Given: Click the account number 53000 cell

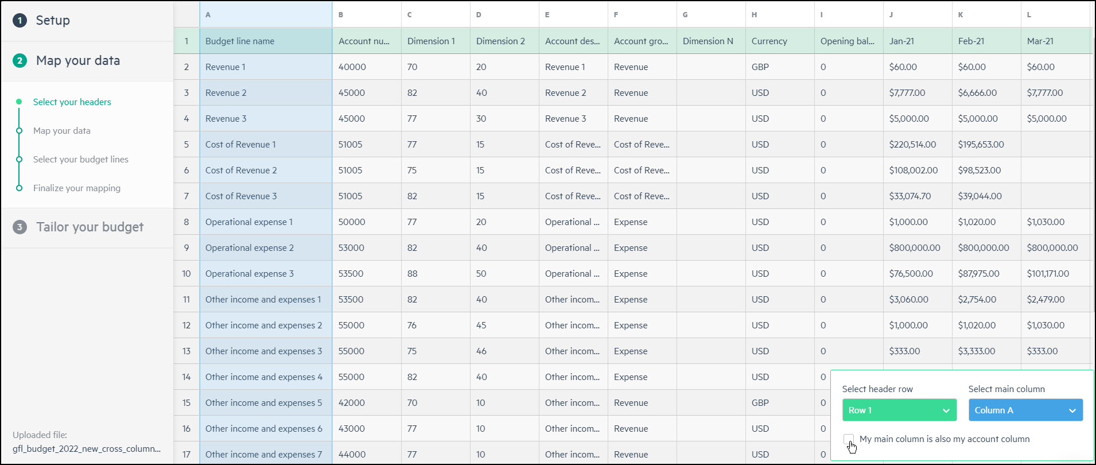Looking at the screenshot, I should [x=367, y=247].
